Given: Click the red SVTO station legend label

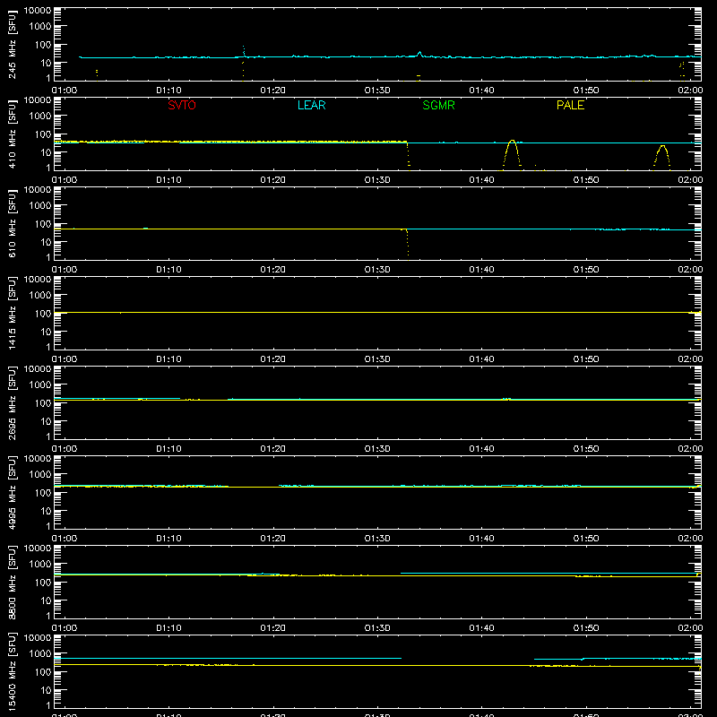Looking at the screenshot, I should (182, 105).
